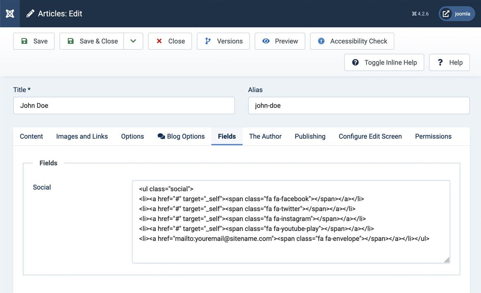The image size is (481, 293).
Task: Preview the article with eye icon
Action: 280,41
